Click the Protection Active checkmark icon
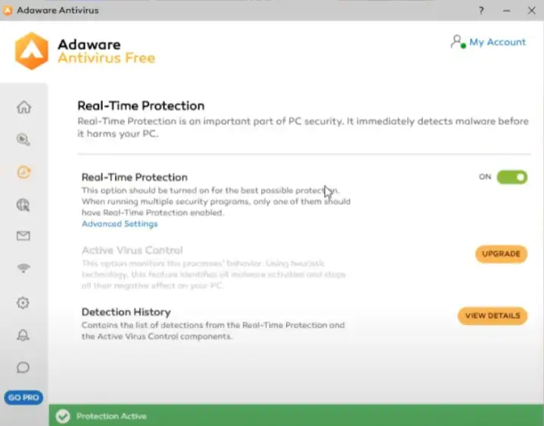544x426 pixels. tap(63, 416)
